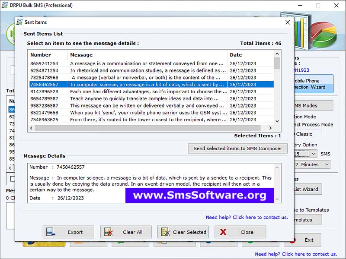Click the sent list's vertical scrollbar thumb

coord(277,63)
